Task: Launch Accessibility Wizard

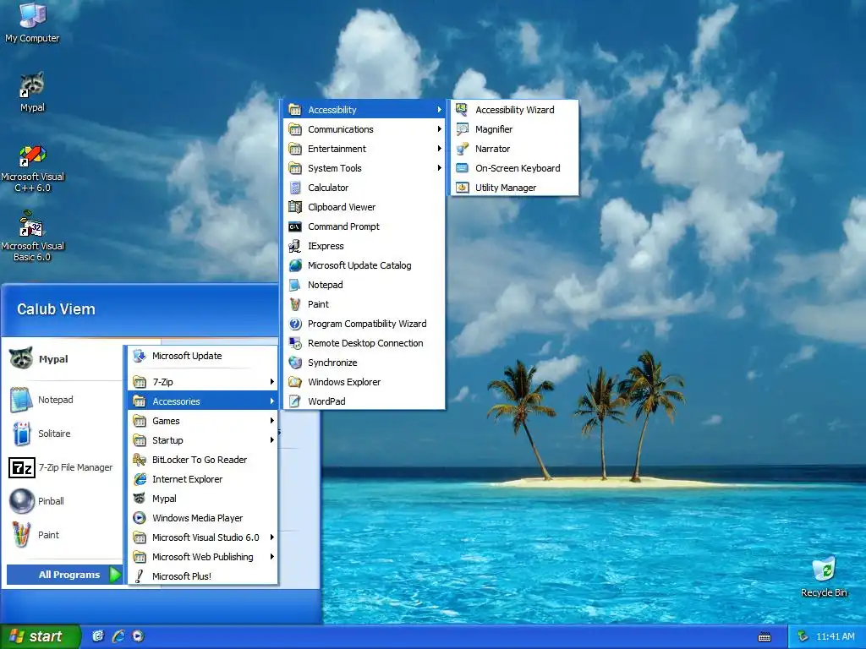Action: [x=515, y=110]
